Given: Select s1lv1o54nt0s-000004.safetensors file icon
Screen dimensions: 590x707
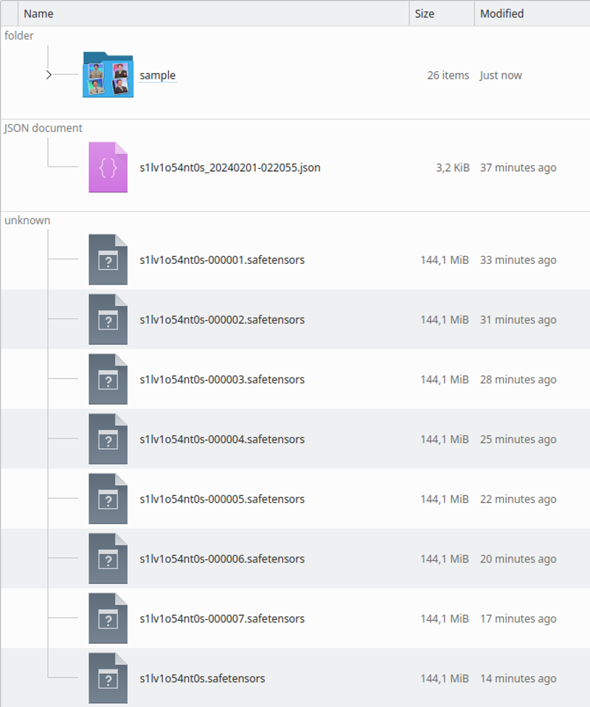Looking at the screenshot, I should pyautogui.click(x=108, y=439).
